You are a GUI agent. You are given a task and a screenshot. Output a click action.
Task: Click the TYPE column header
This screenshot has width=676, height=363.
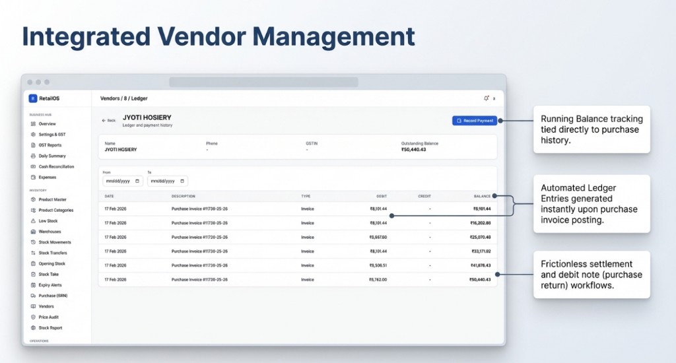click(x=306, y=196)
